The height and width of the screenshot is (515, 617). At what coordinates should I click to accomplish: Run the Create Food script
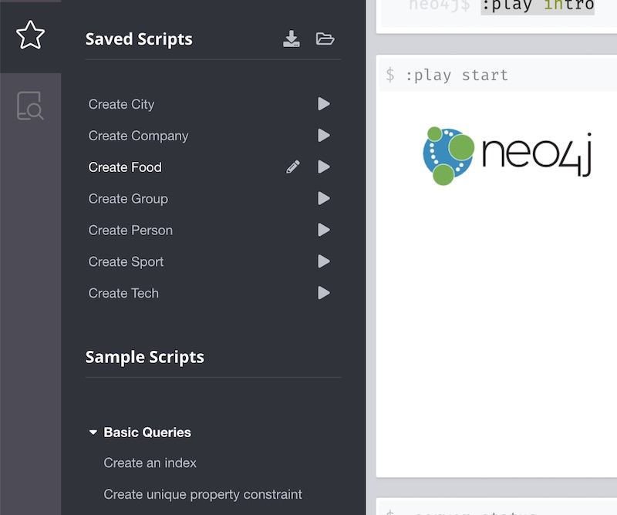coord(324,167)
